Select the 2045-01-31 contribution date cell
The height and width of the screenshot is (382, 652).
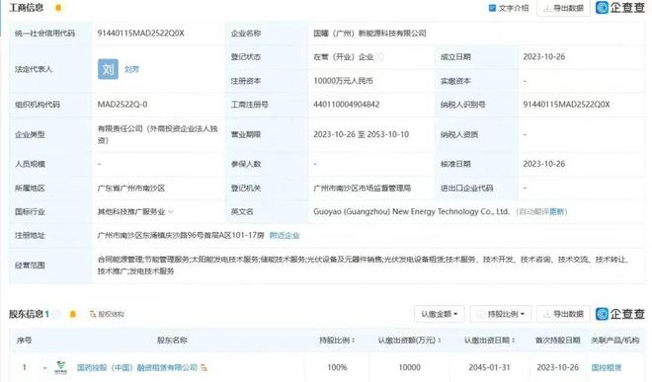coord(489,367)
